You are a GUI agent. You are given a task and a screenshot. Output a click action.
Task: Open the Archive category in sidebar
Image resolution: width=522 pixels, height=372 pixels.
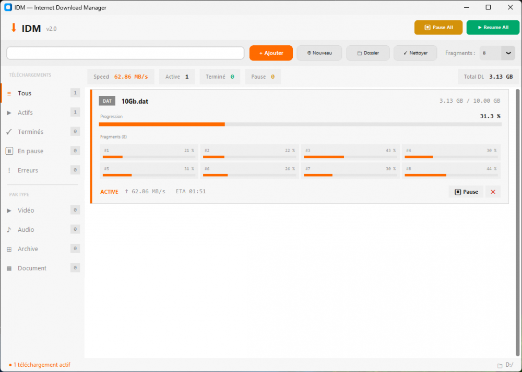click(x=28, y=249)
